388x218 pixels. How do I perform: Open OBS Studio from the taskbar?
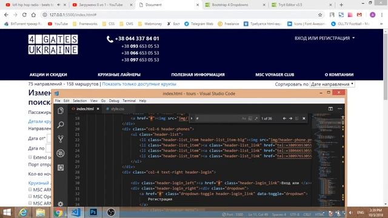pos(111,213)
